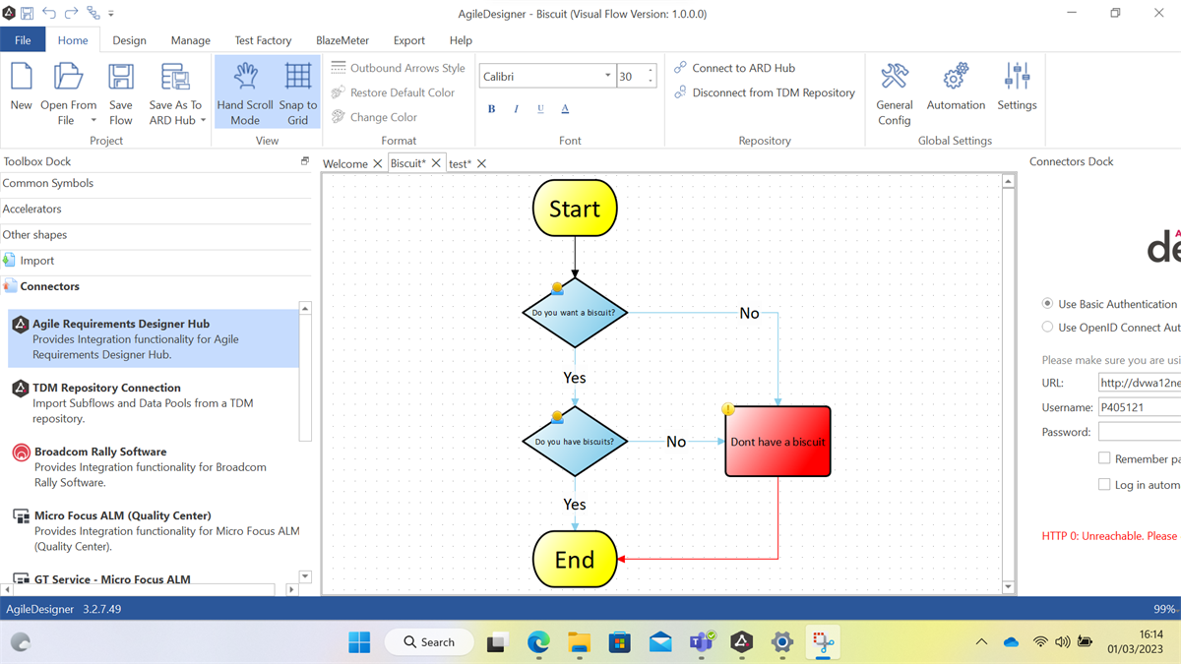Expand the Save As To ARD Hub arrow
Image resolution: width=1181 pixels, height=664 pixels.
point(203,121)
